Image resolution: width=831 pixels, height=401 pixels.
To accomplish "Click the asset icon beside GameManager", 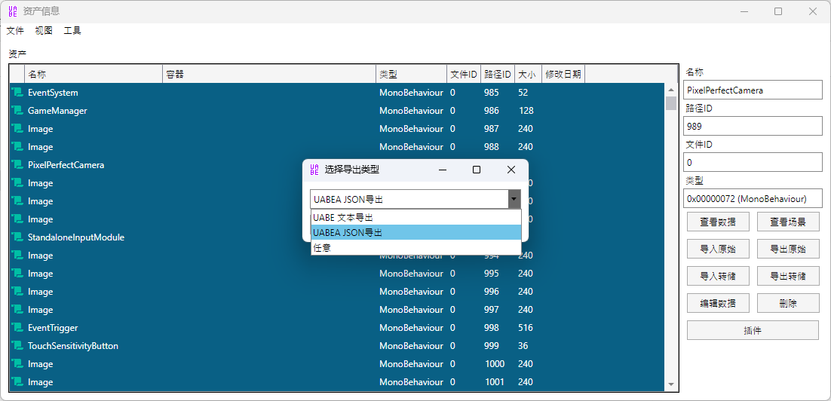I will 17,111.
